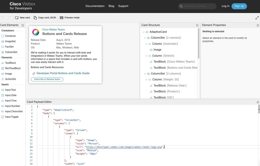This screenshot has width=260, height=166.
Task: Select the TextBlock element icon in palette
Action: click(3, 63)
